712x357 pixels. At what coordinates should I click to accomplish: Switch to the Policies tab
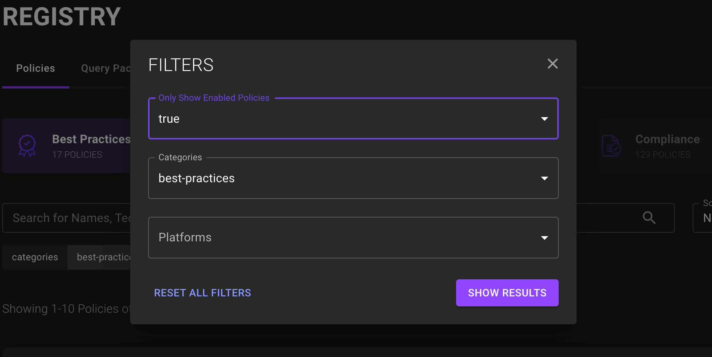(36, 68)
